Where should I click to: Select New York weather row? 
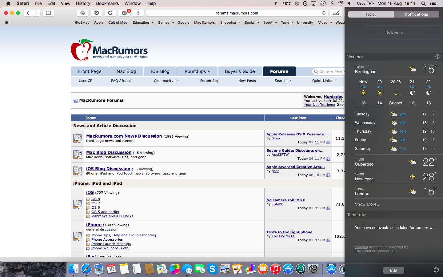[x=396, y=177]
